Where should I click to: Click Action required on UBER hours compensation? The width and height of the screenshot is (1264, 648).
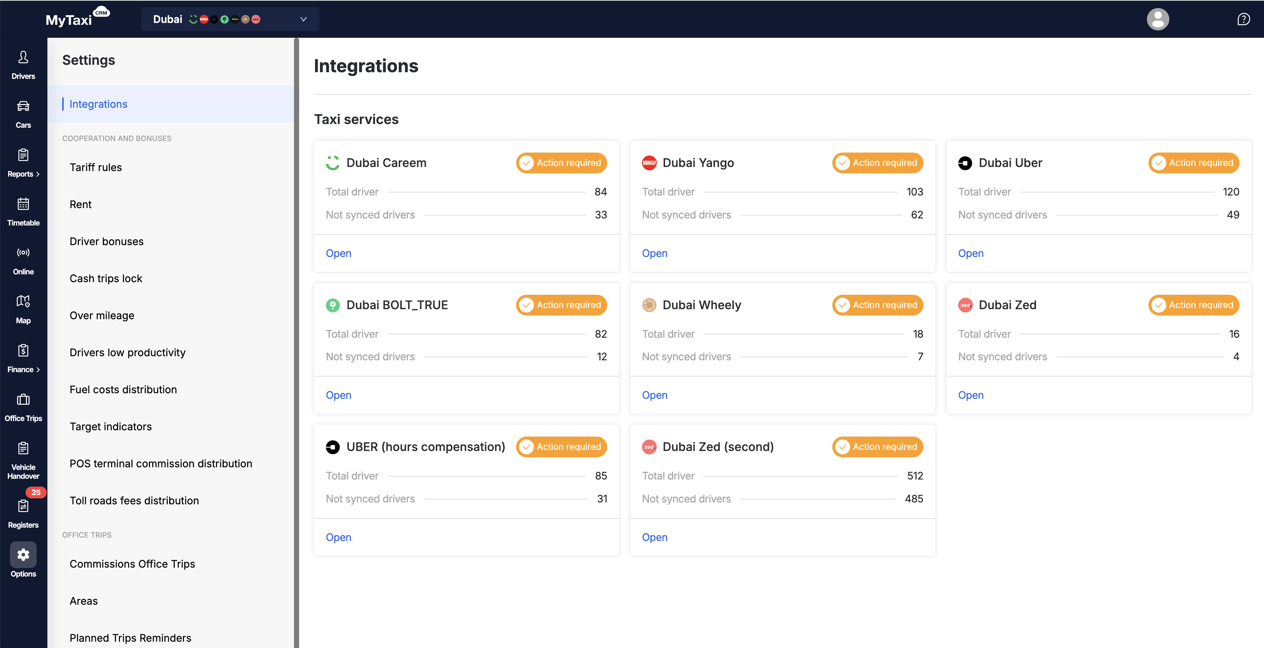[561, 447]
